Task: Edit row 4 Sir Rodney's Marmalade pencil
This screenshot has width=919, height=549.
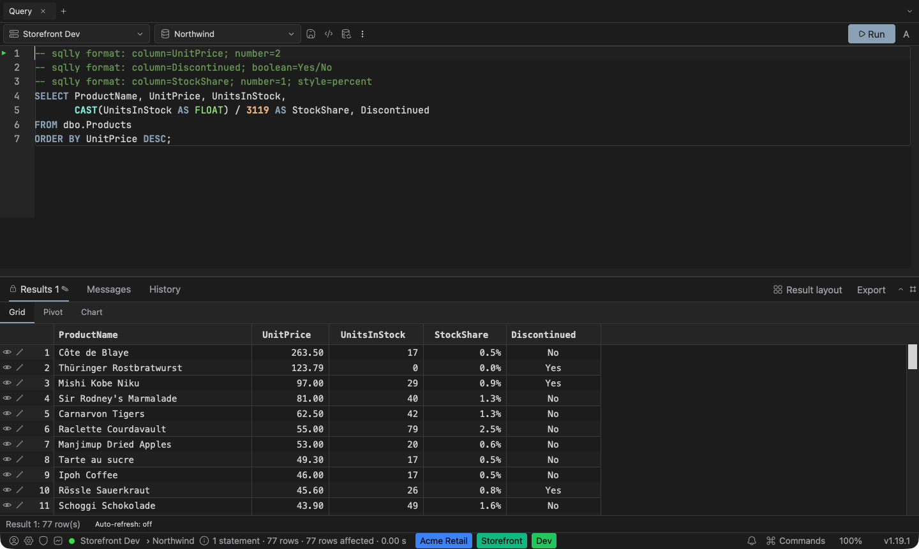Action: (x=20, y=398)
